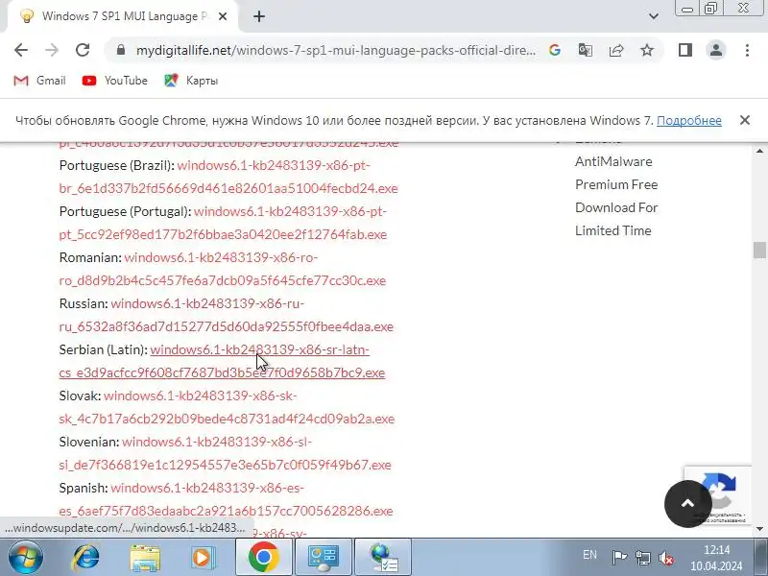768x576 pixels.
Task: Click the scrollbar down arrow
Action: (x=759, y=529)
